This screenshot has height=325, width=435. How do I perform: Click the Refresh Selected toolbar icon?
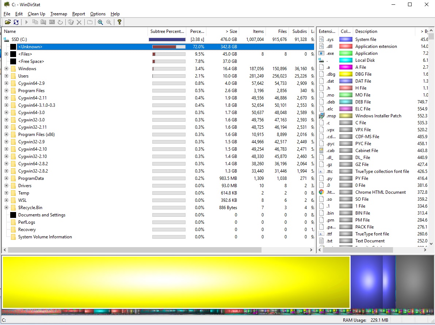point(60,22)
